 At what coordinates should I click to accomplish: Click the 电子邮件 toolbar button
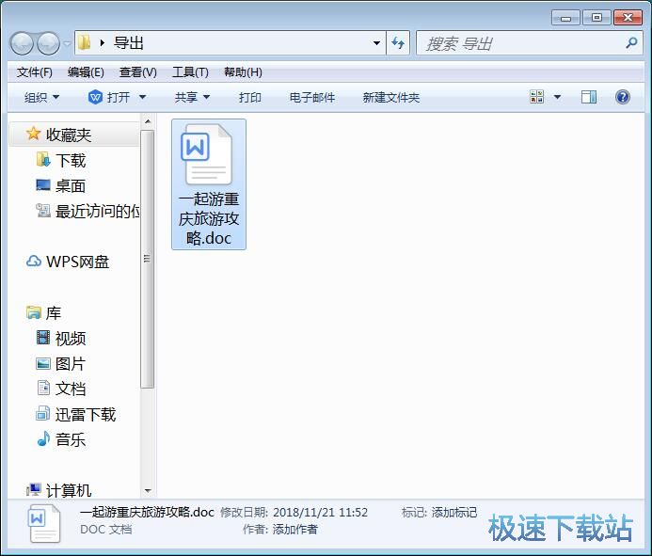(311, 97)
